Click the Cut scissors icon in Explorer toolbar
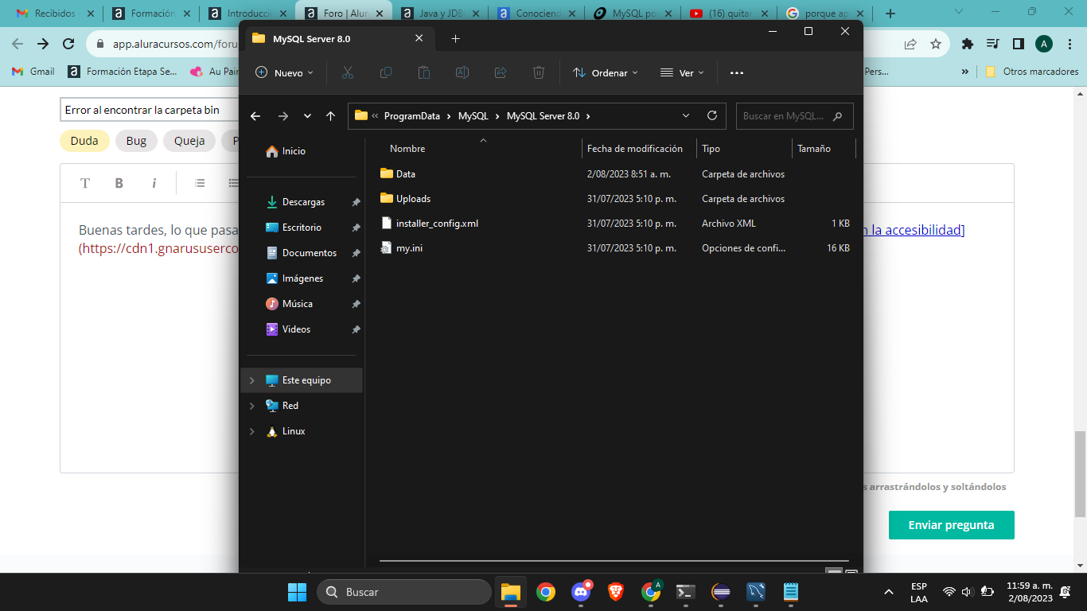 tap(348, 72)
